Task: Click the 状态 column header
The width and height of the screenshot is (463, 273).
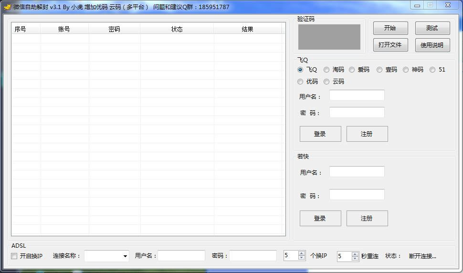Action: (177, 29)
